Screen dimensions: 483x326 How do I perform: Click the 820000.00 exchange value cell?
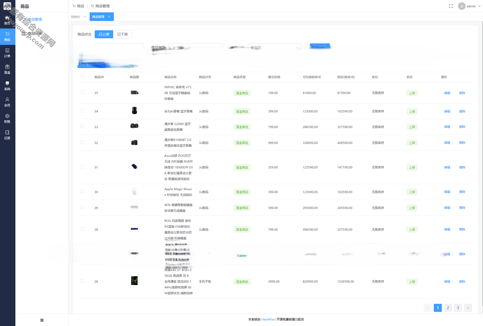310,282
